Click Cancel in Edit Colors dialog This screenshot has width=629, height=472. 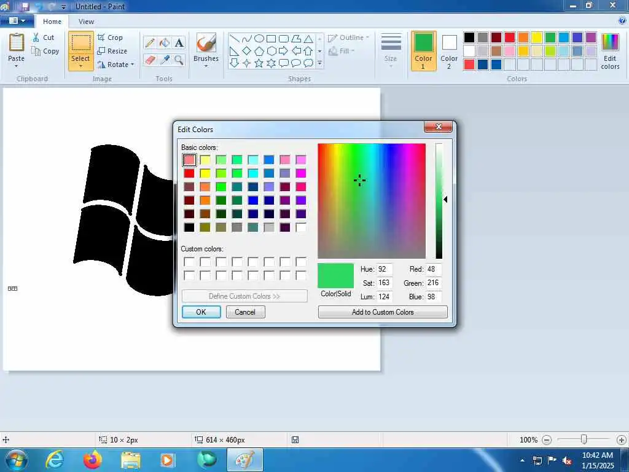click(245, 312)
